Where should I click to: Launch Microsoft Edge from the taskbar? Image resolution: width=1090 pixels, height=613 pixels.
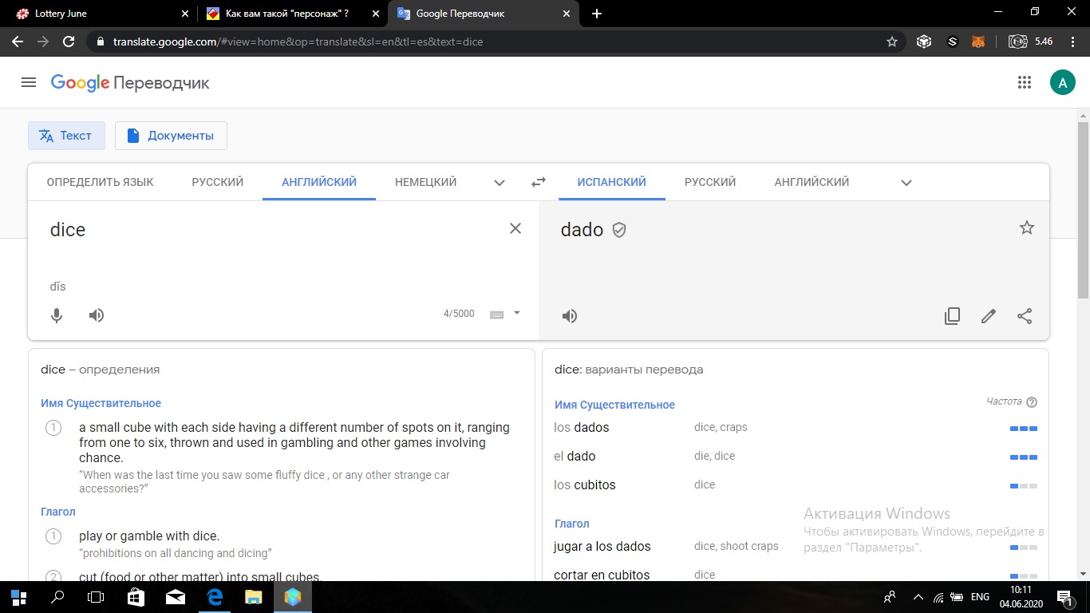coord(214,597)
